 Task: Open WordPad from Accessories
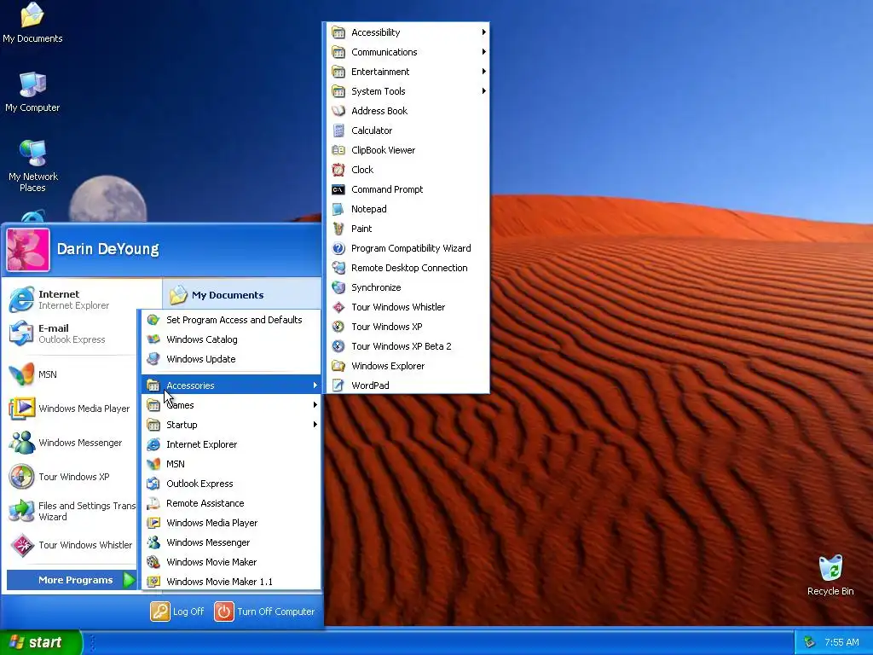(x=408, y=385)
